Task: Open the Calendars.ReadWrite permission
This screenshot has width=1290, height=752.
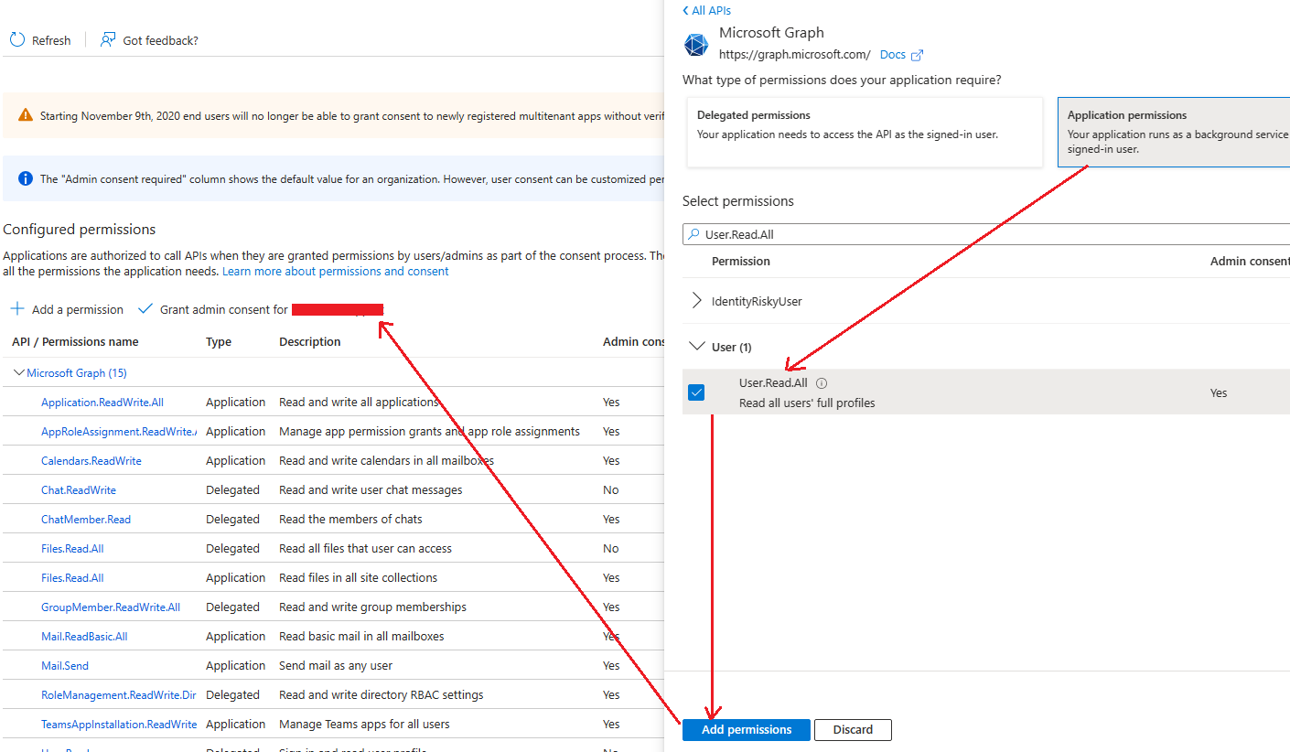Action: 91,460
